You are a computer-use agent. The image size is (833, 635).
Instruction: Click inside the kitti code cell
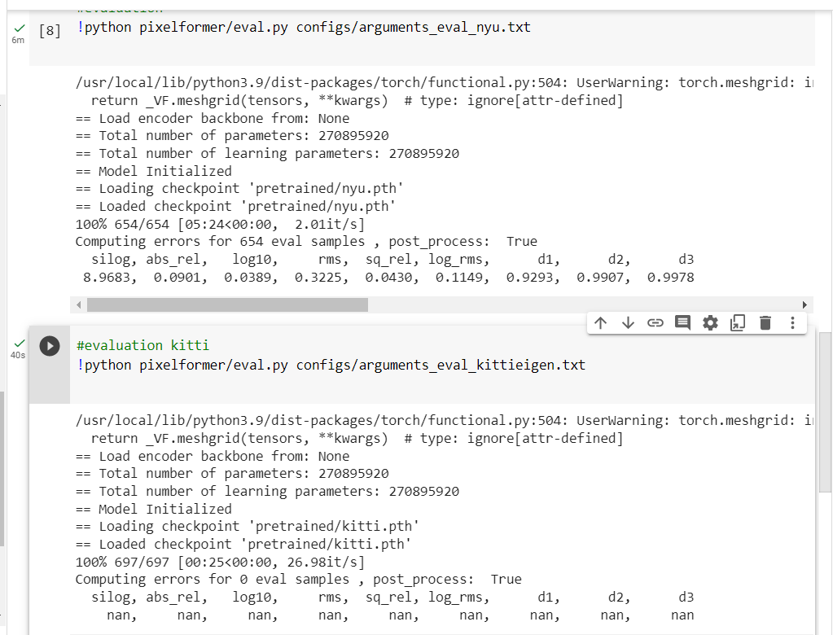pos(326,364)
